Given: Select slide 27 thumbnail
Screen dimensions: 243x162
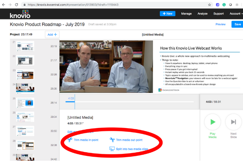Looking at the screenshot, I should (25, 131).
